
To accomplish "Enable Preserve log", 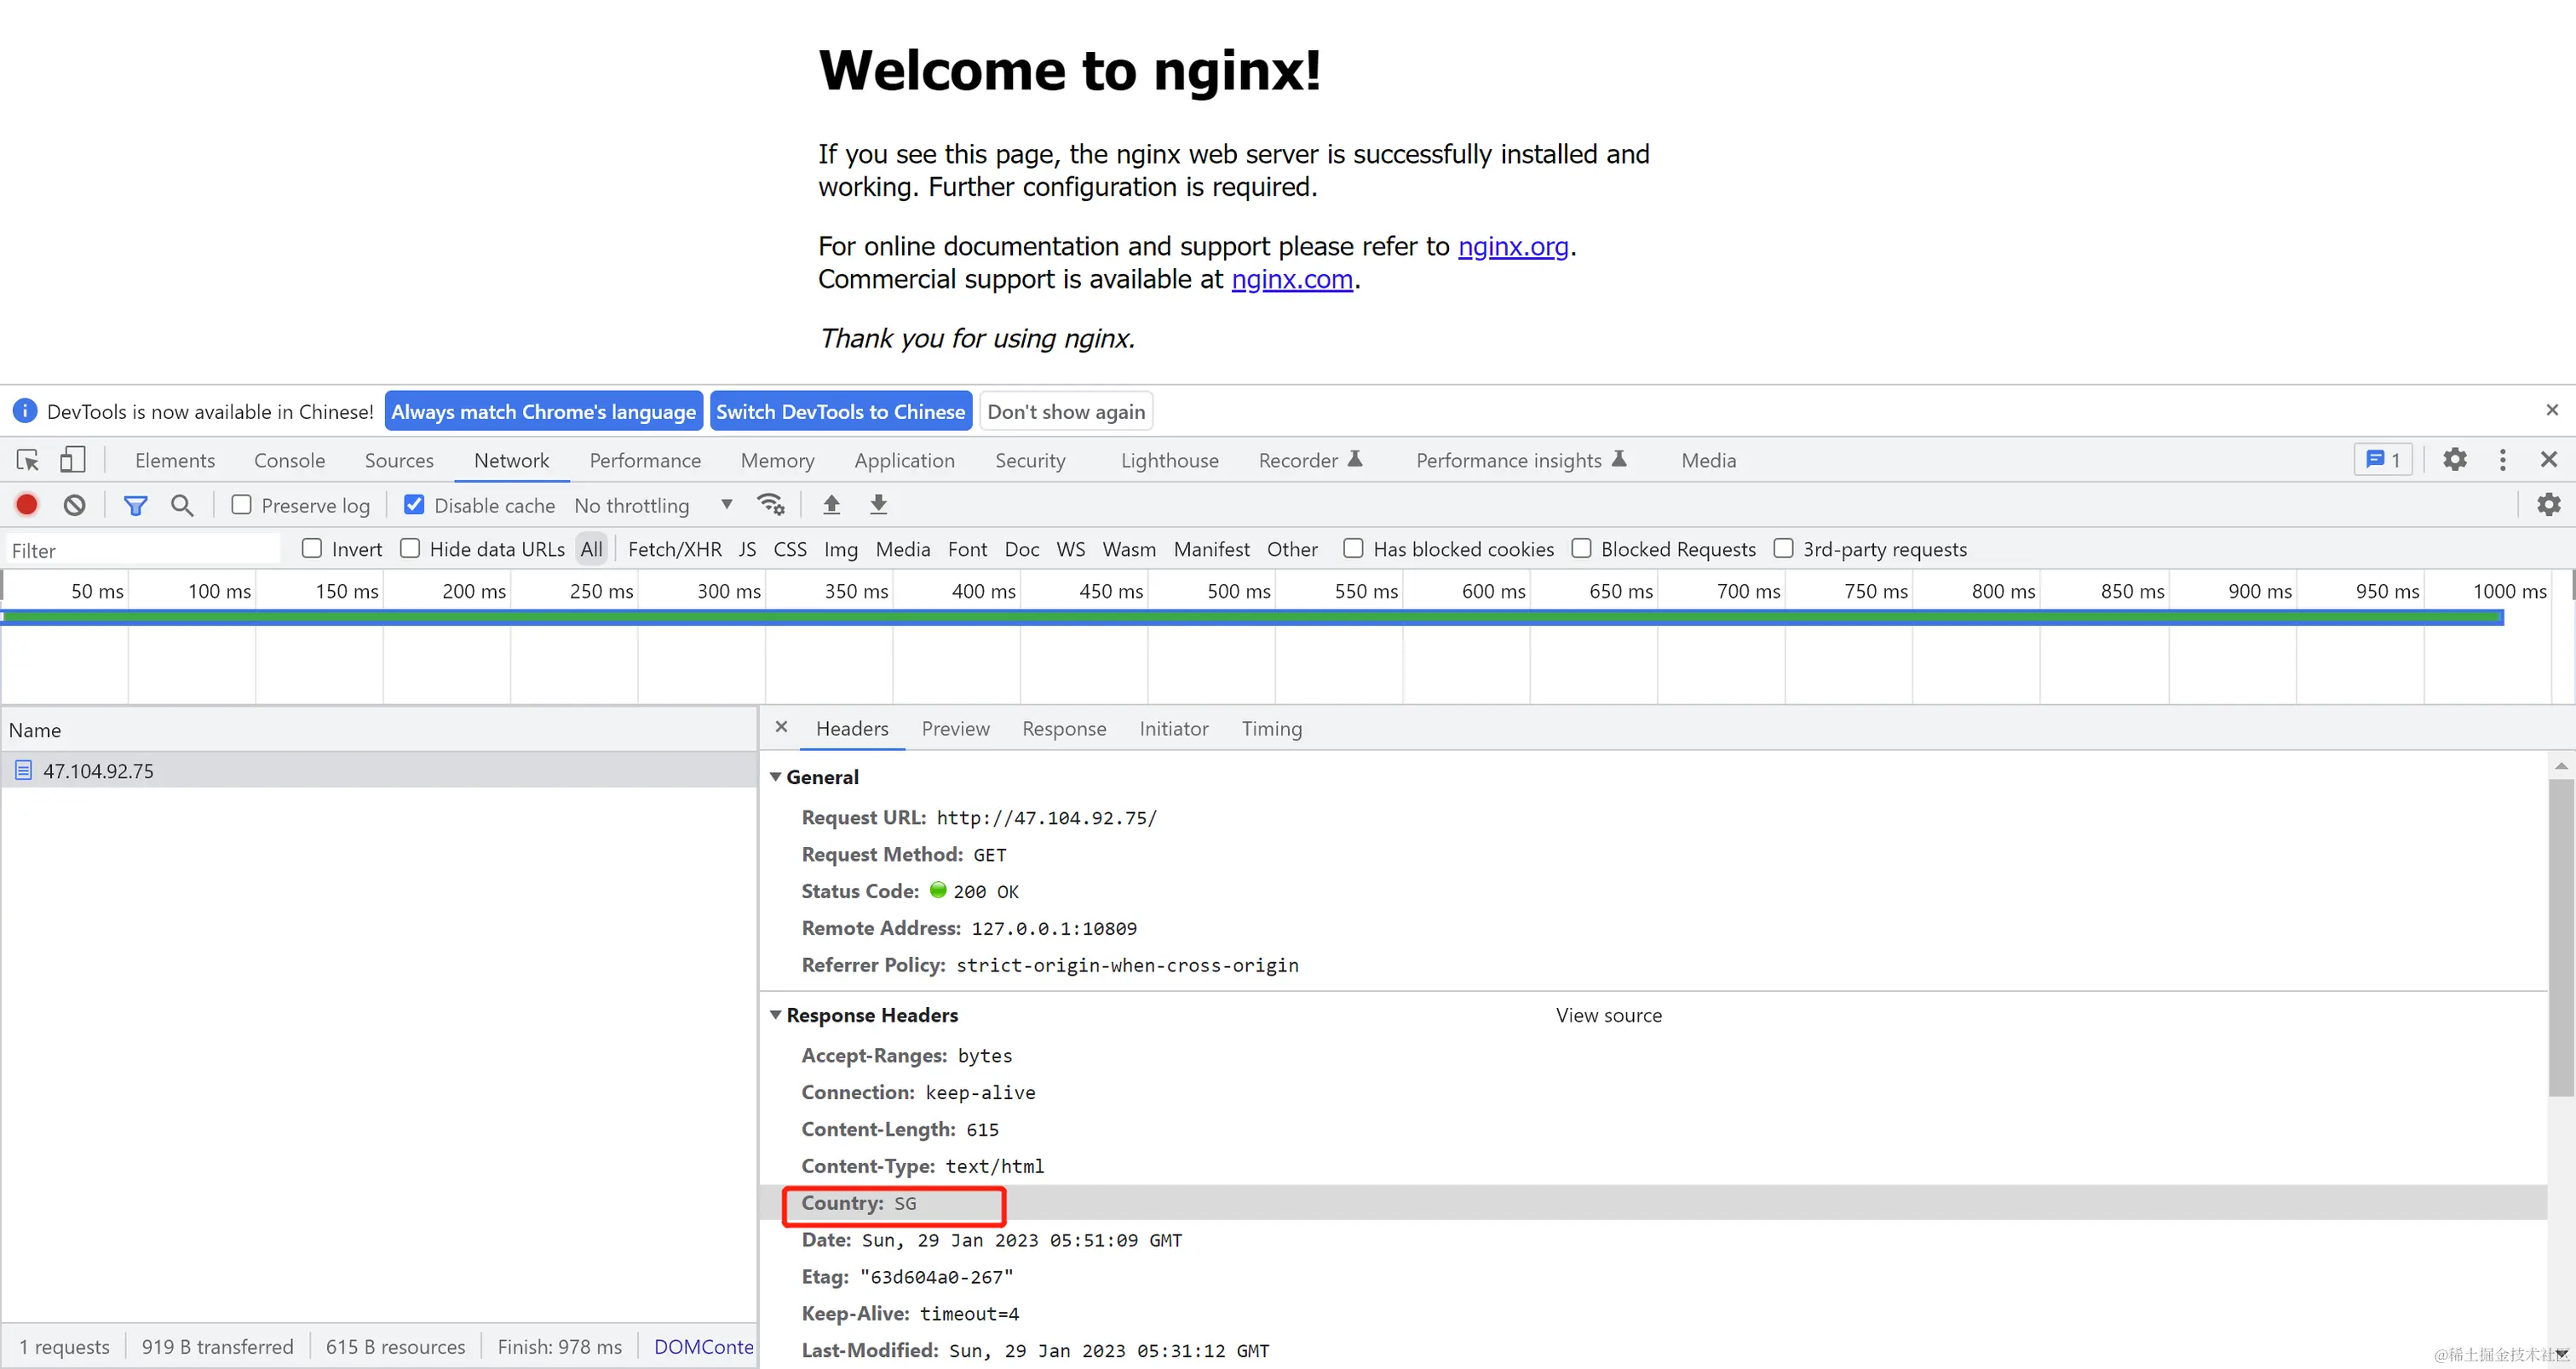I will click(x=241, y=505).
